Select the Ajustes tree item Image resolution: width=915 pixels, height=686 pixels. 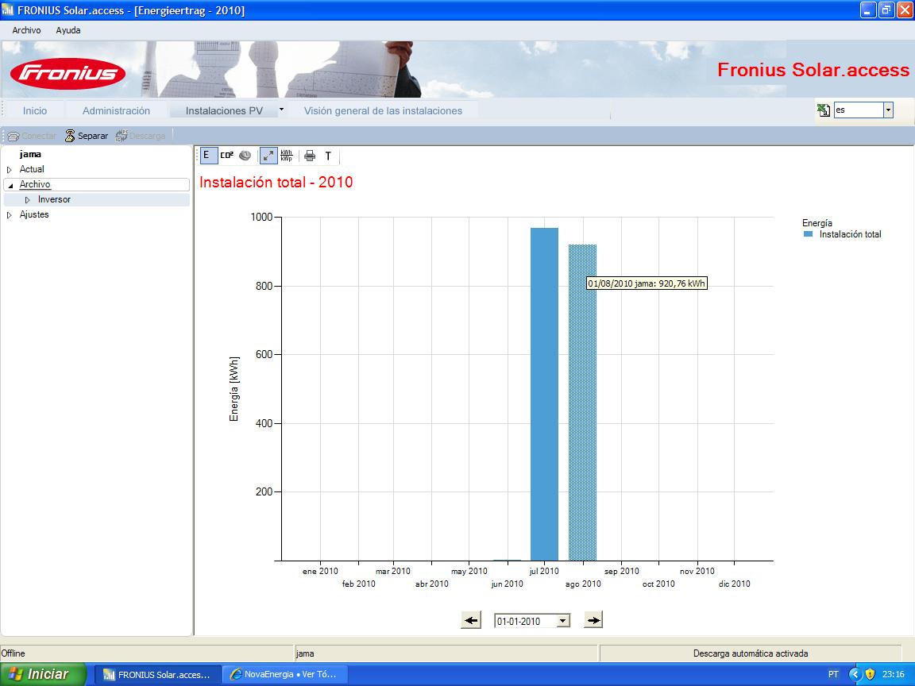(34, 214)
